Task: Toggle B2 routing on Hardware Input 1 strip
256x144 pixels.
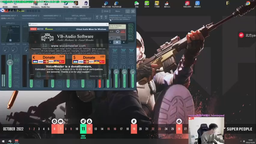Action: click(x=17, y=72)
